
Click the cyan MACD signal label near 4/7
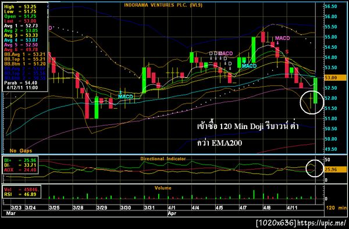pos(250,66)
